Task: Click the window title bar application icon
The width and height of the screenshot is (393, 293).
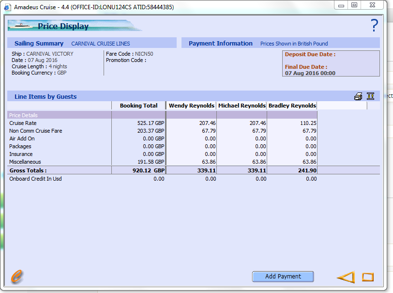Action: (x=7, y=7)
